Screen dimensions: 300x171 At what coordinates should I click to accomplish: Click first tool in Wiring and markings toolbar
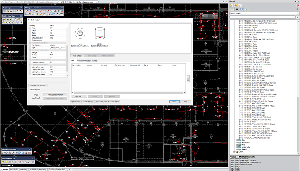click(26, 11)
